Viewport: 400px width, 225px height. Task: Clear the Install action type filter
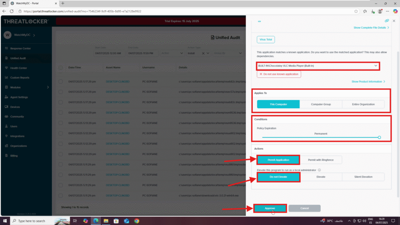[203, 53]
